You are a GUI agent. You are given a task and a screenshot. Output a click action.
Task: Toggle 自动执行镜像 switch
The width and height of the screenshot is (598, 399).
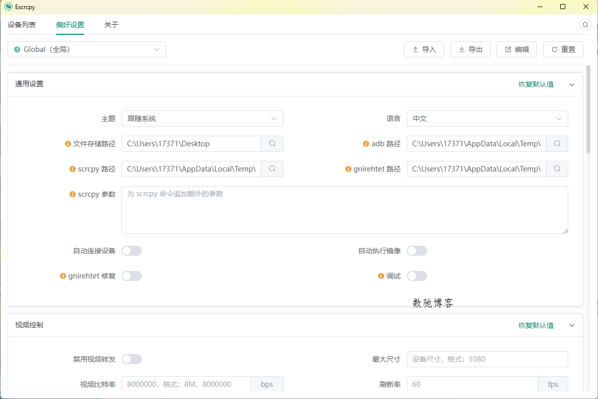click(417, 251)
